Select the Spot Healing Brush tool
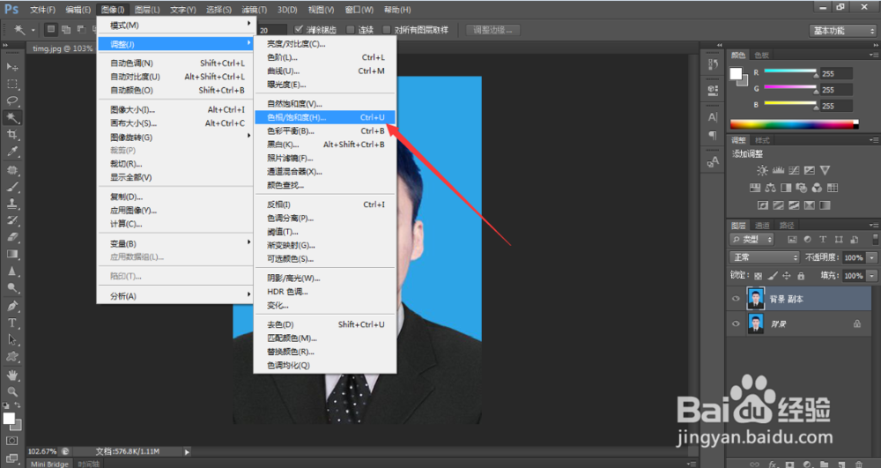The image size is (881, 468). pos(11,170)
